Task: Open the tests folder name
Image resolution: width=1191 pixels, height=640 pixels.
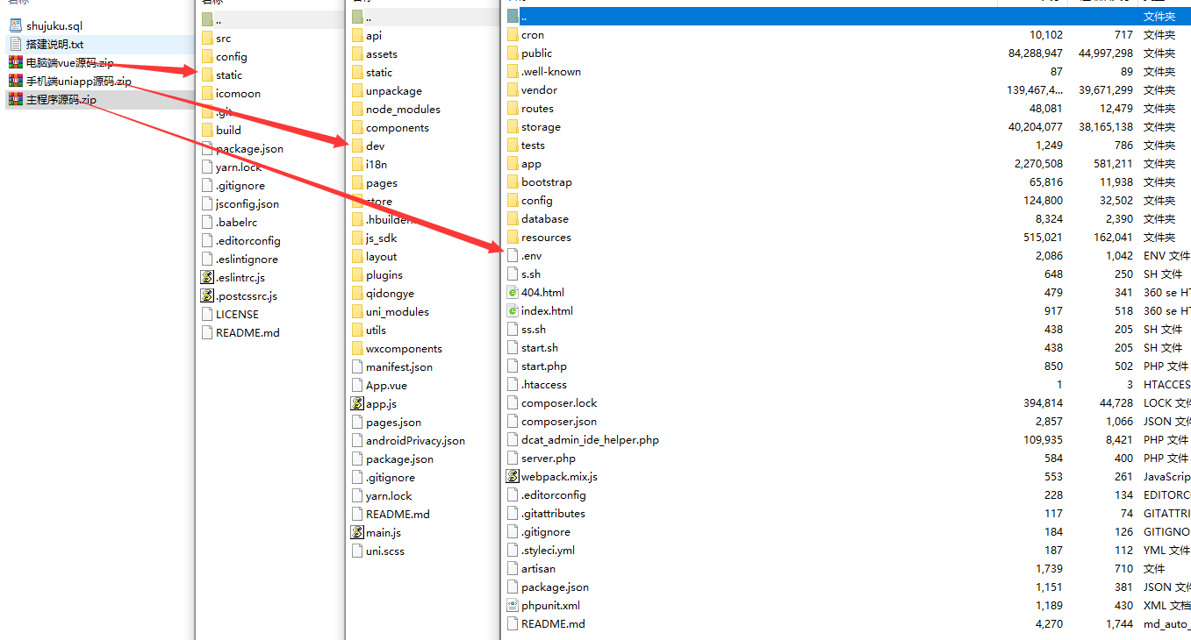Action: pos(534,145)
